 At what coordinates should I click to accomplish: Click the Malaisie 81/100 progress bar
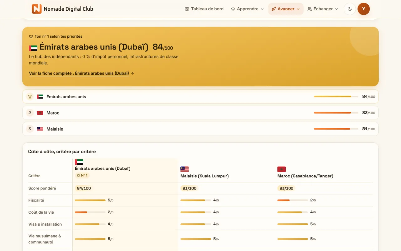(x=336, y=129)
